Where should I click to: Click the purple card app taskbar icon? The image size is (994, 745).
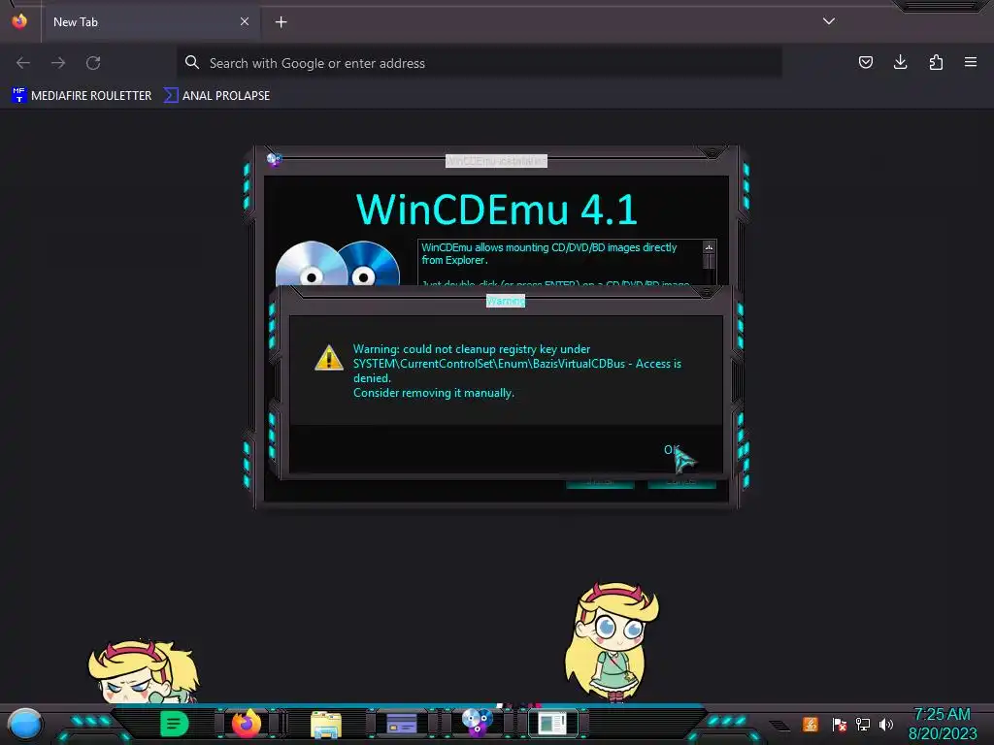tap(402, 724)
